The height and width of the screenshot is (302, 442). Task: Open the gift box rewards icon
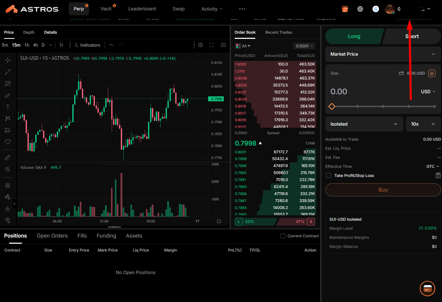click(x=345, y=9)
